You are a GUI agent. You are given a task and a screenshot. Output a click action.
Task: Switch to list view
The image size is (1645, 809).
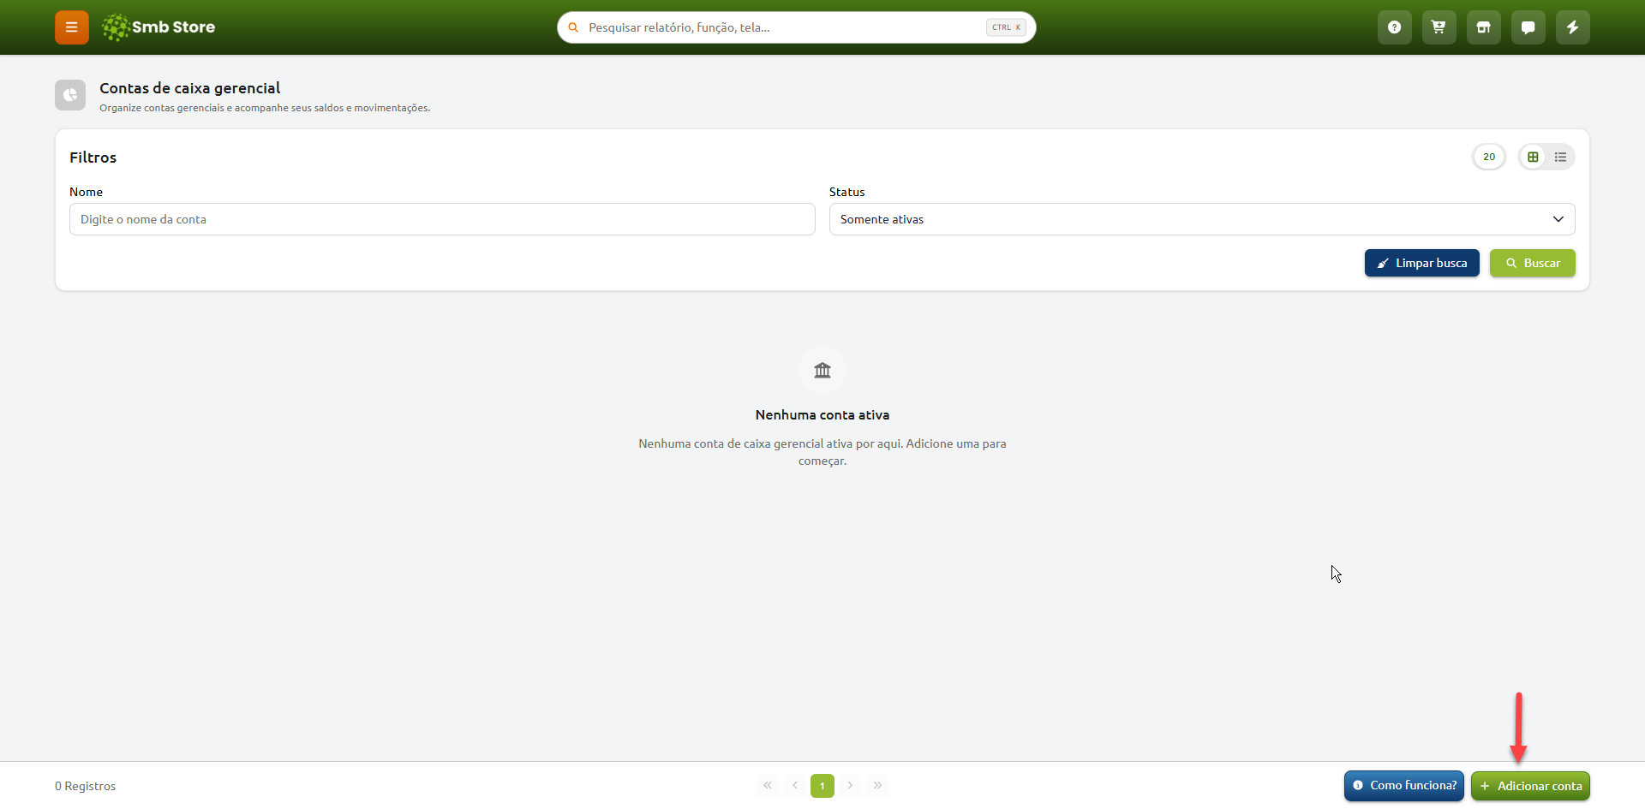click(1561, 157)
